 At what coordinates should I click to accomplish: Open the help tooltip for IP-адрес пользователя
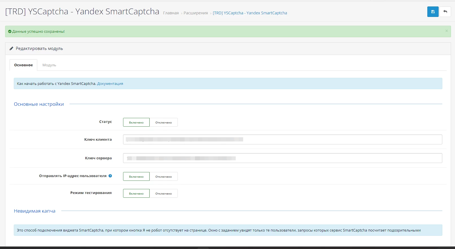110,176
